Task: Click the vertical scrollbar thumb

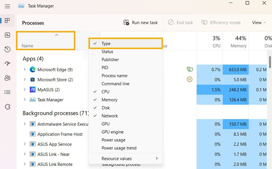Action: click(x=270, y=62)
